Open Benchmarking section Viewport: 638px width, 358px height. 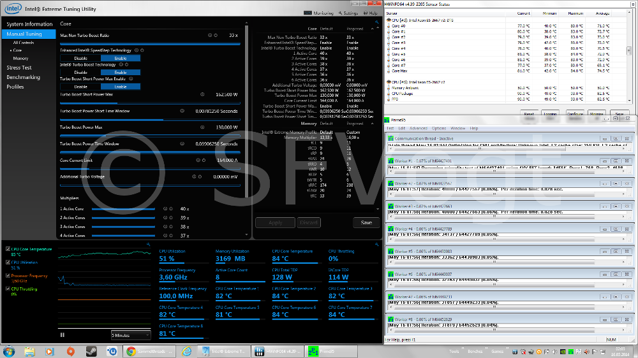pos(23,77)
